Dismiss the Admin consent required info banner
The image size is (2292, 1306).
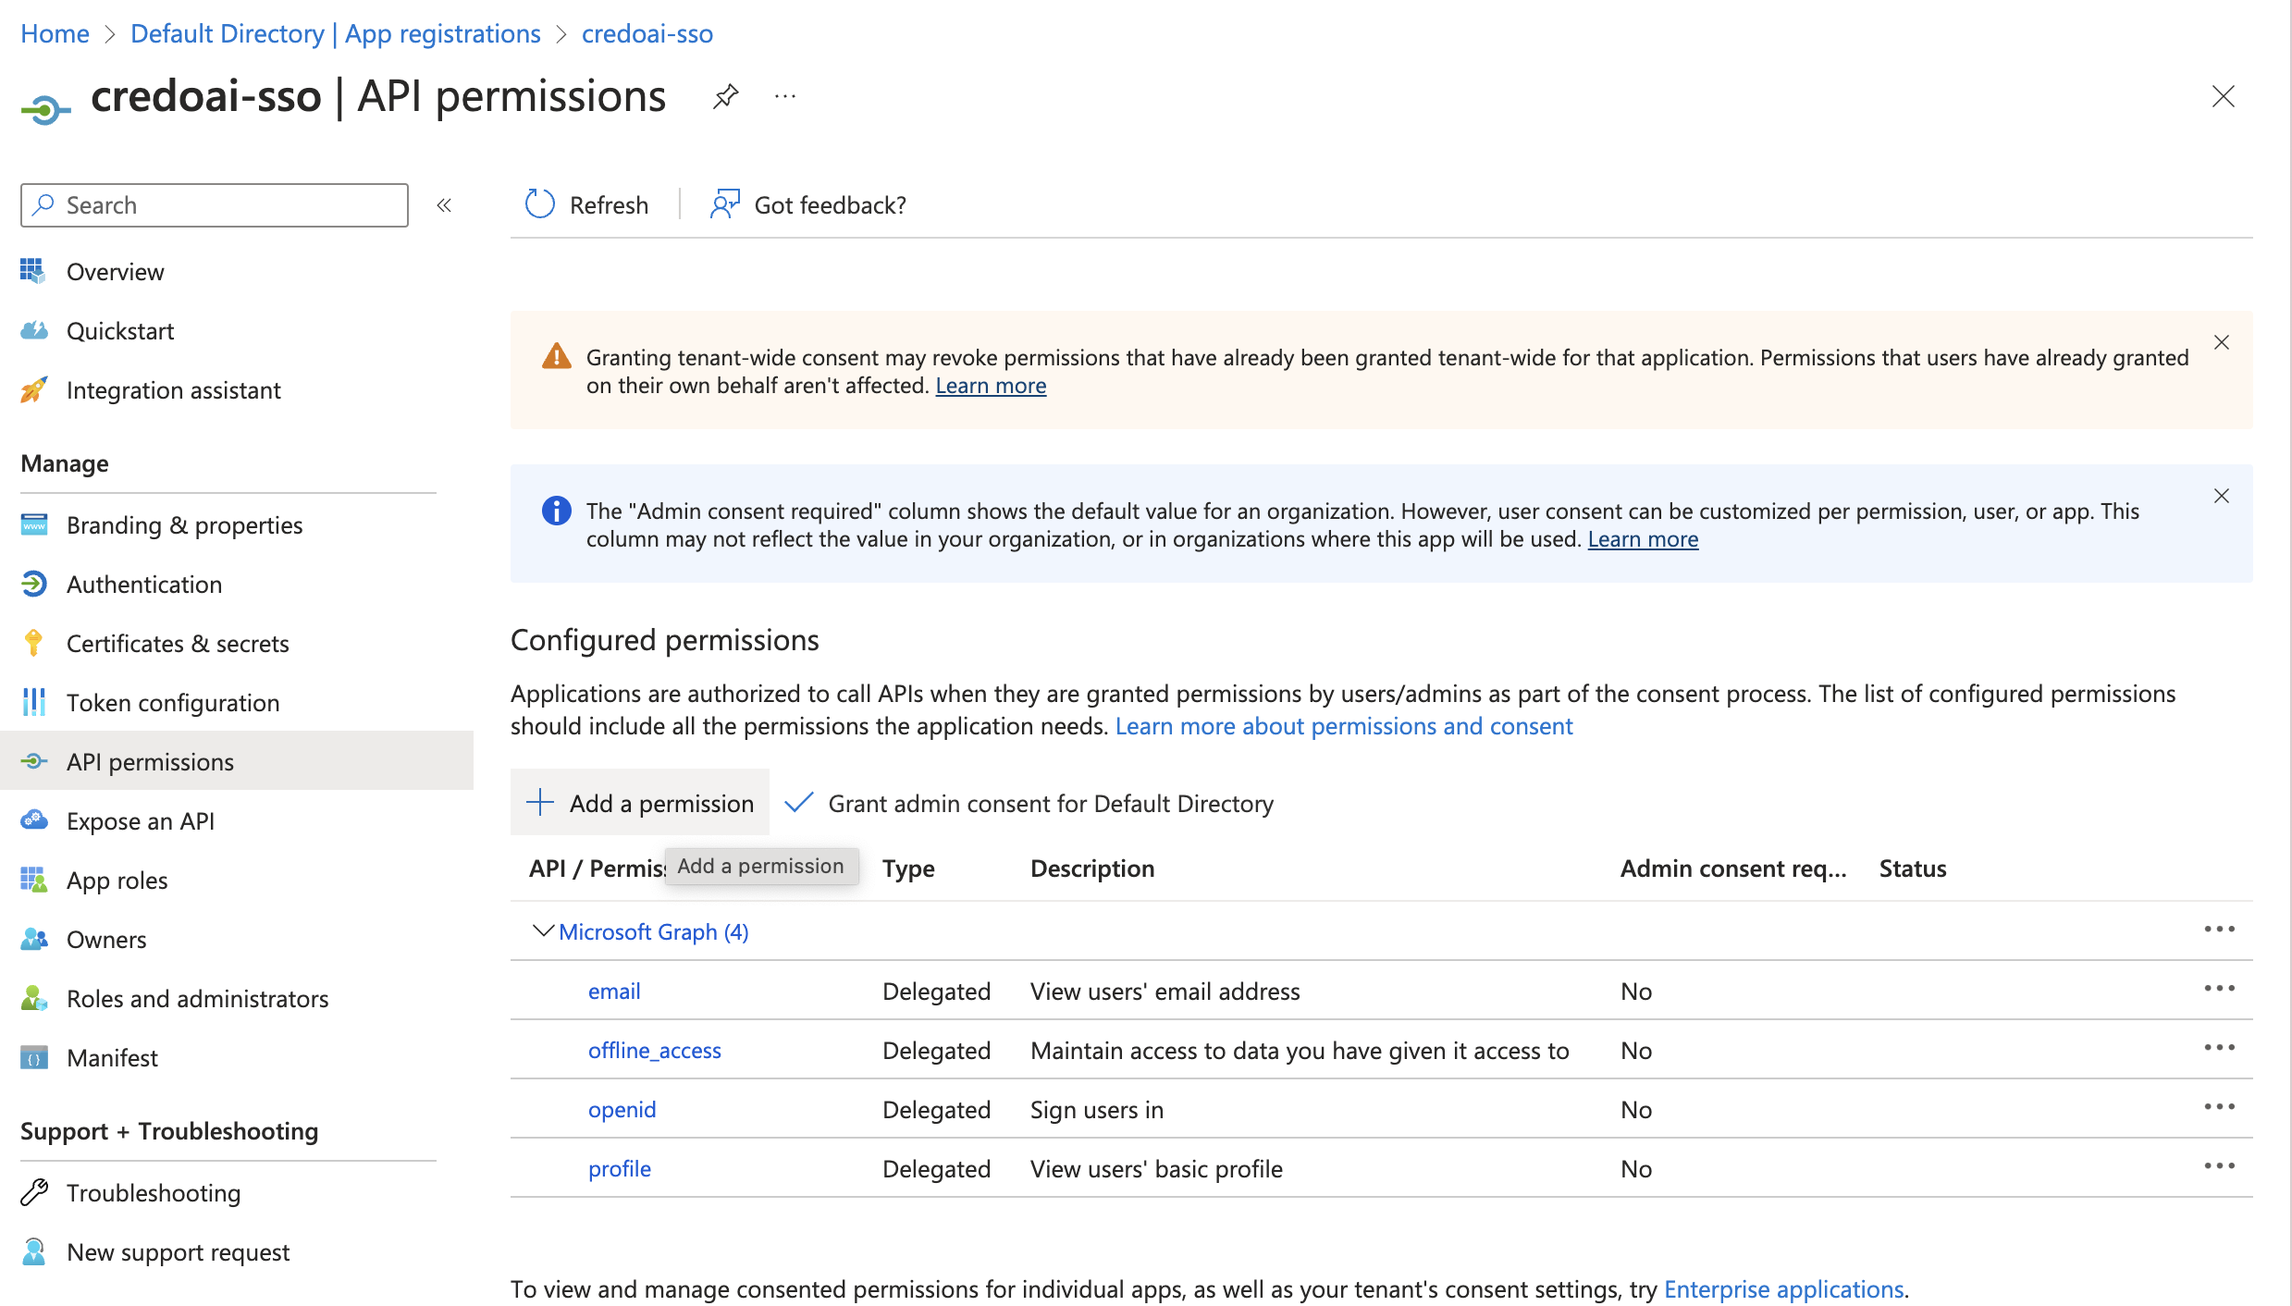click(x=2222, y=496)
